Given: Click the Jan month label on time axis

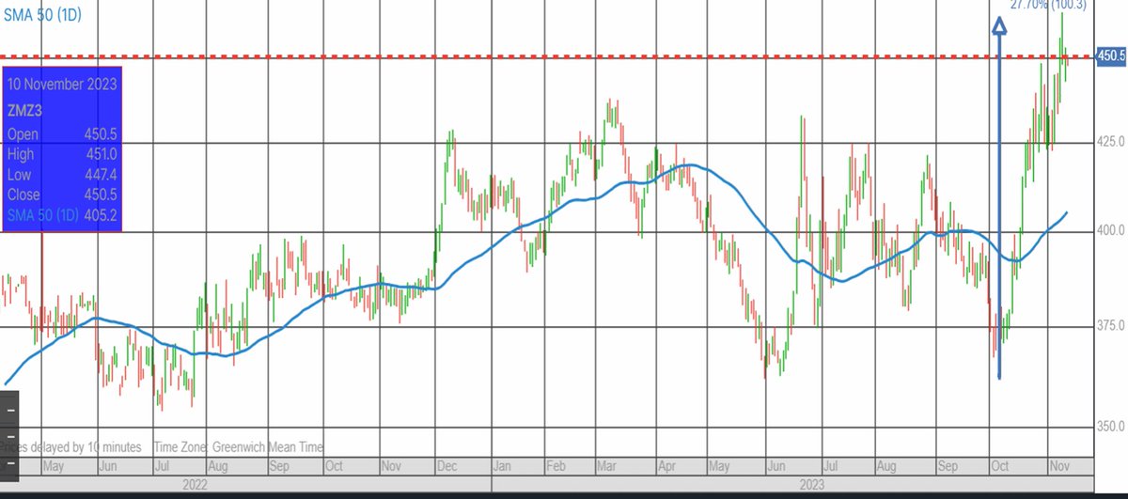Looking at the screenshot, I should (500, 466).
